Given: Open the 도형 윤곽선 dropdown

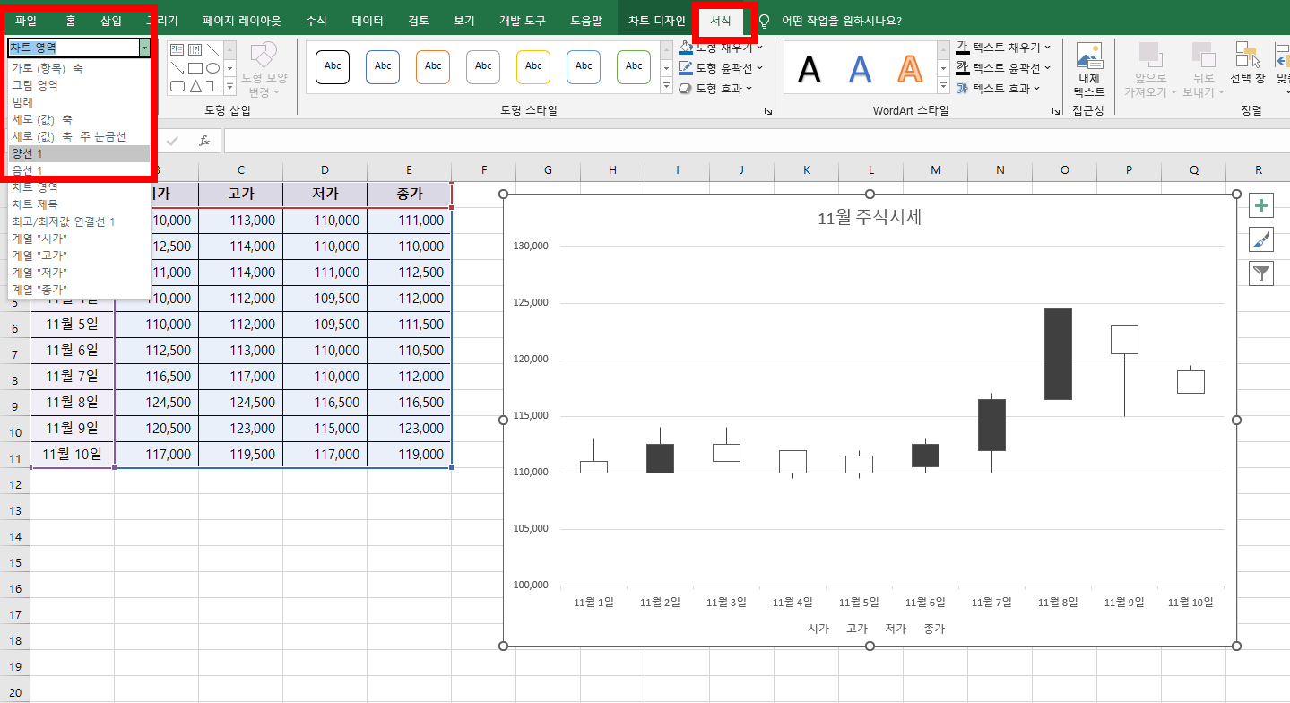Looking at the screenshot, I should 722,68.
